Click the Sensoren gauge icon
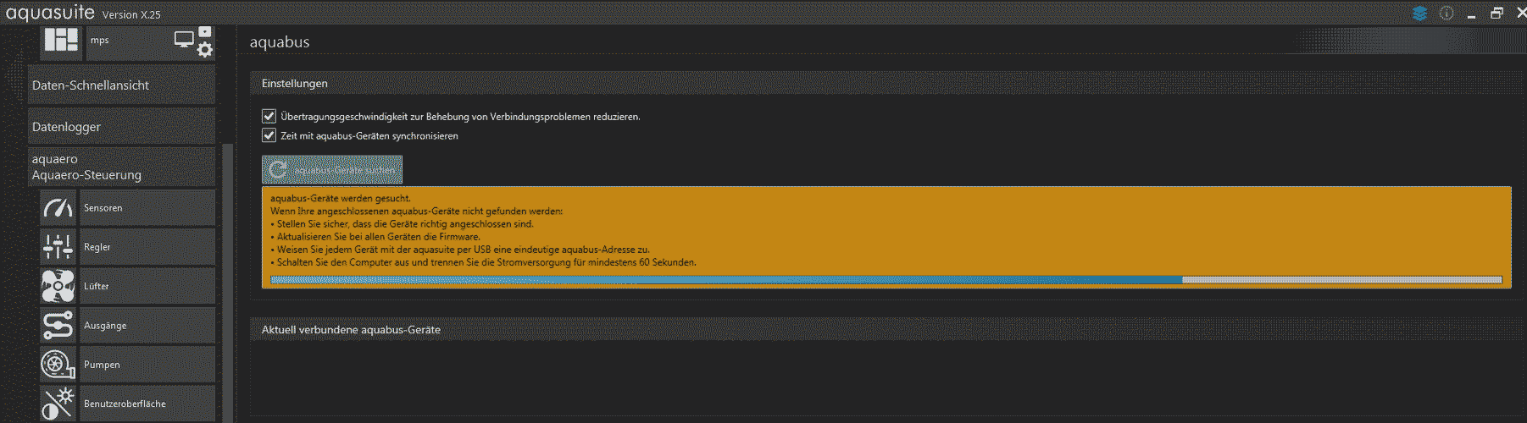This screenshot has height=423, width=1527. click(x=58, y=208)
